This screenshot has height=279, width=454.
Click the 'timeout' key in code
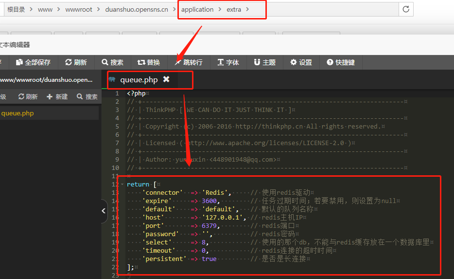point(158,250)
